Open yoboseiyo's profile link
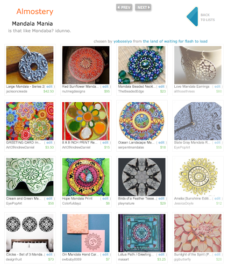 coord(122,42)
